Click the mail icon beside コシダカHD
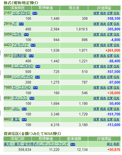Screen dimensions: 122x155 35,13
